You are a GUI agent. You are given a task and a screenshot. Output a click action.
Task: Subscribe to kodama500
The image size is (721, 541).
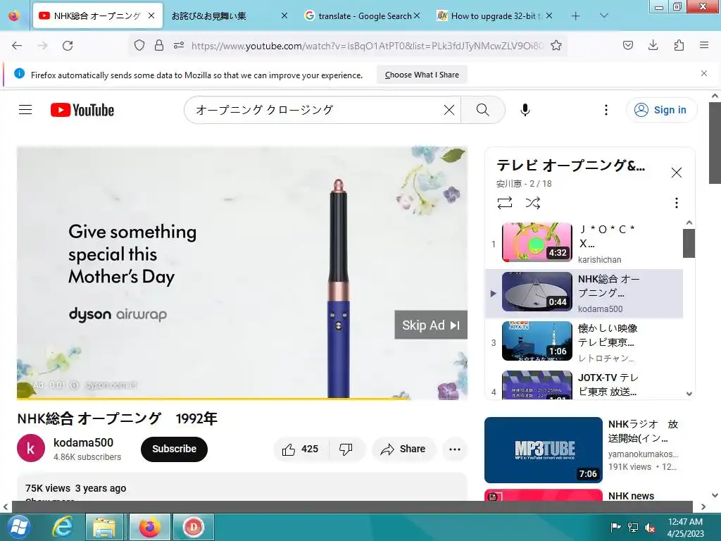click(174, 449)
